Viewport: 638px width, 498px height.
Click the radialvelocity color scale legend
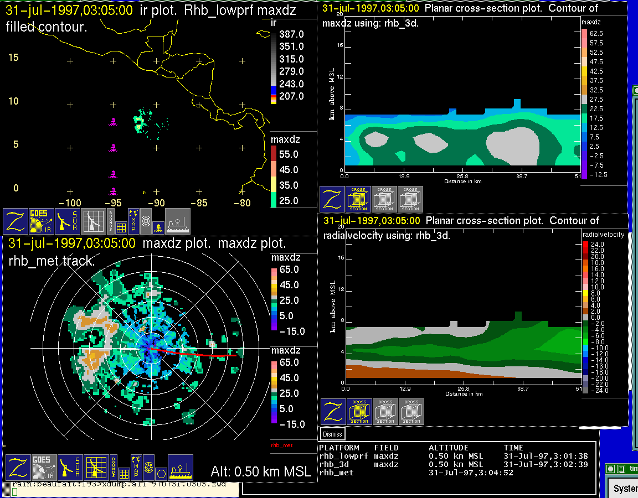pyautogui.click(x=588, y=317)
